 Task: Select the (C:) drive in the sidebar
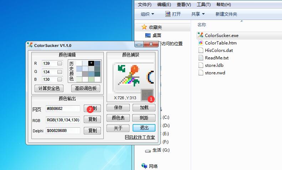166,117
